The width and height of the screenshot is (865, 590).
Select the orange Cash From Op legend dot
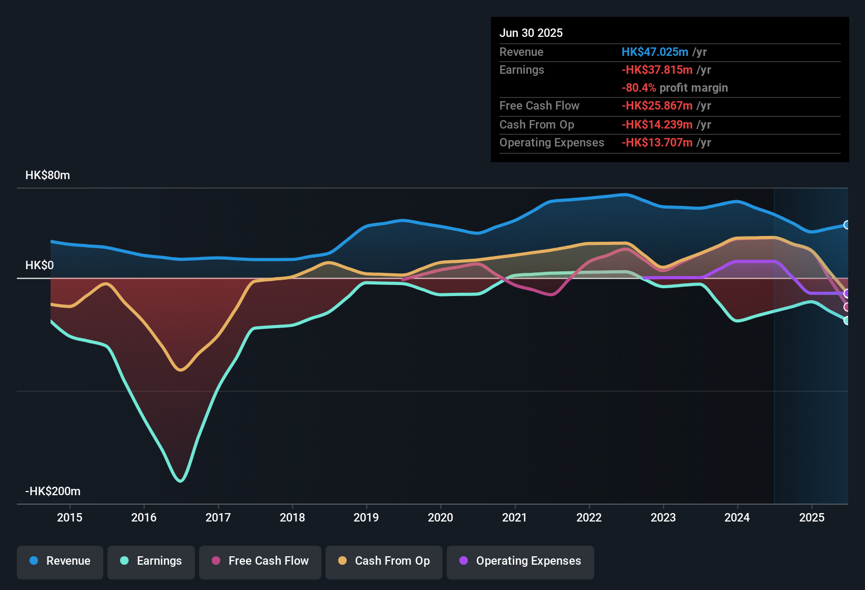tap(342, 562)
